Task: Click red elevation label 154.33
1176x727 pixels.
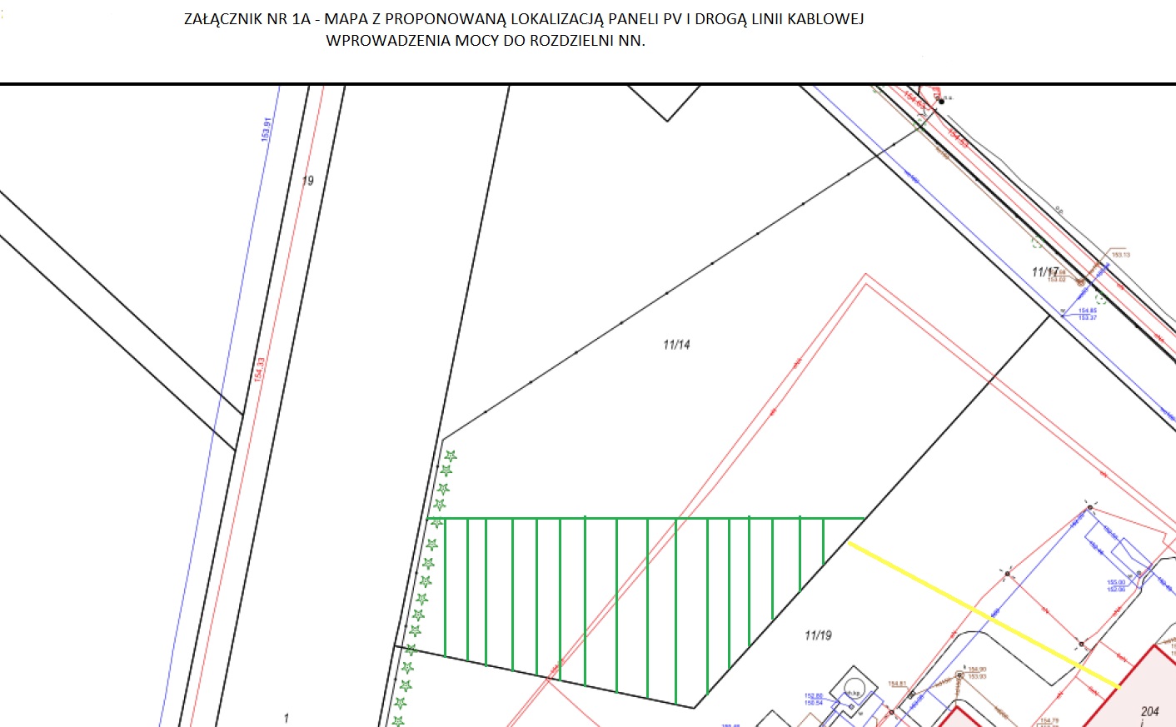Action: (260, 370)
